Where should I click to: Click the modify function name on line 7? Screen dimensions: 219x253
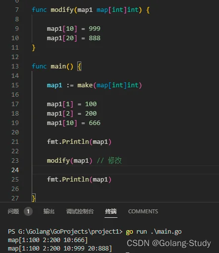62,10
